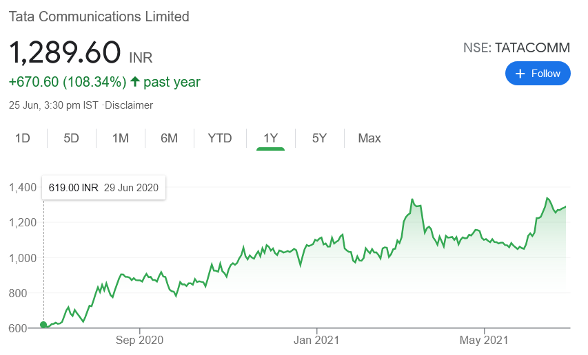Image resolution: width=588 pixels, height=355 pixels.
Task: Click the Sep 2020 axis label
Action: (139, 340)
